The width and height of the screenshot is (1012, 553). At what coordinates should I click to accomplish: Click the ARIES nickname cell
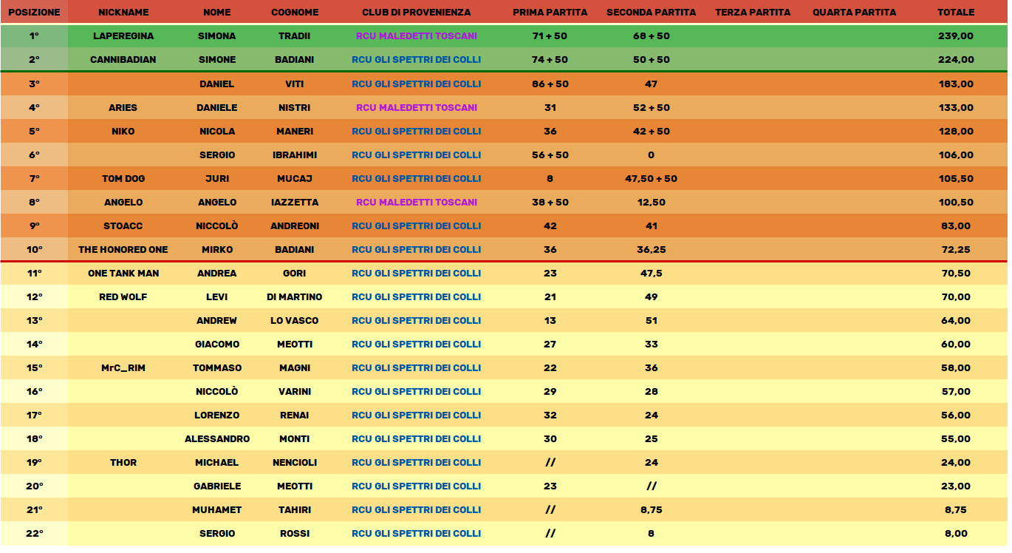point(123,108)
